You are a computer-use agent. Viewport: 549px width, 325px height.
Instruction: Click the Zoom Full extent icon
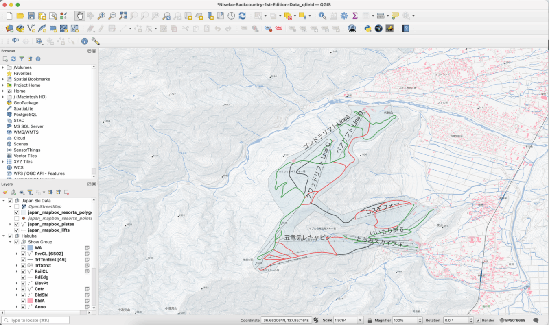tap(122, 15)
